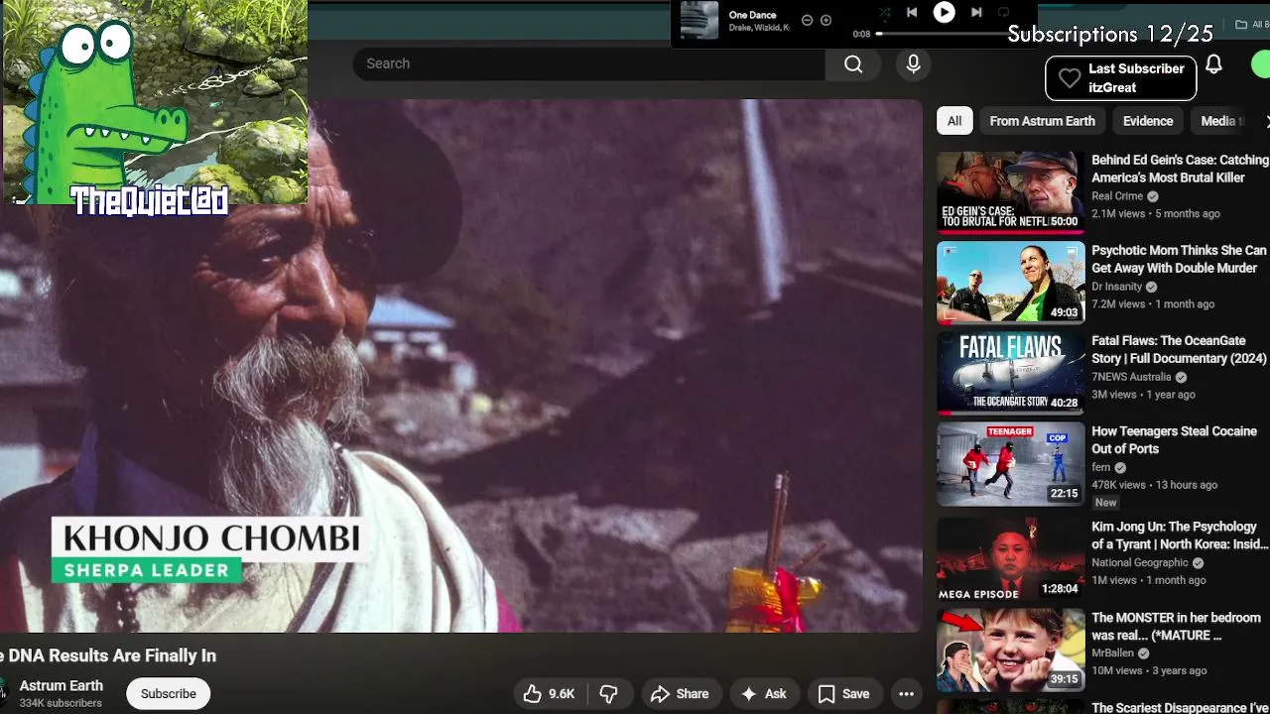This screenshot has height=714, width=1270.
Task: Subscribe to Astrum Earth
Action: click(168, 694)
